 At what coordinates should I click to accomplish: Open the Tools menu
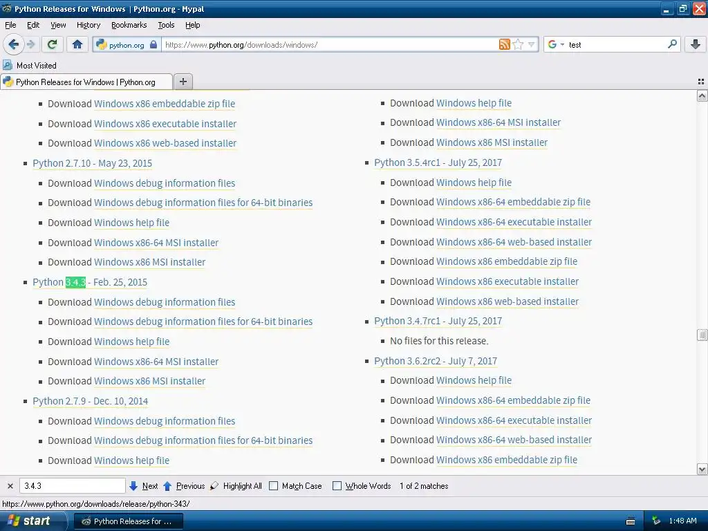(x=166, y=25)
